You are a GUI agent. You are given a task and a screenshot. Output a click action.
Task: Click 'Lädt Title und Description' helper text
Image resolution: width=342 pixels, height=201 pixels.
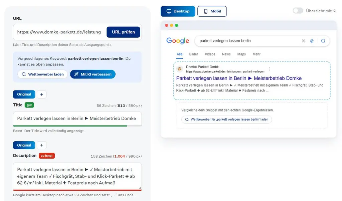(62, 45)
